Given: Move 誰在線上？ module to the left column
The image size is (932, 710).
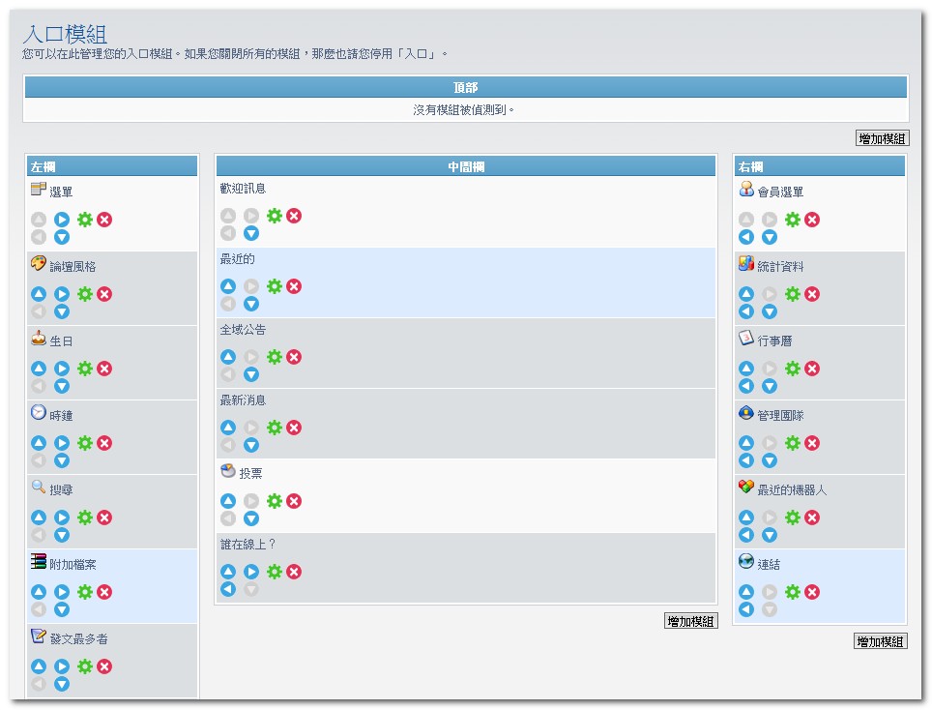Looking at the screenshot, I should pos(228,589).
